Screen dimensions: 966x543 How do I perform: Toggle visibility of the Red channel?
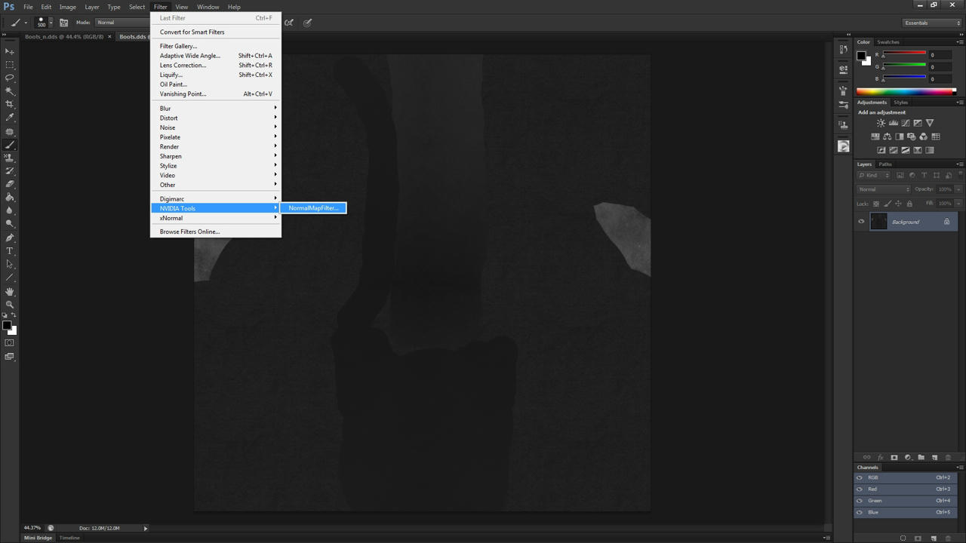[x=860, y=489]
